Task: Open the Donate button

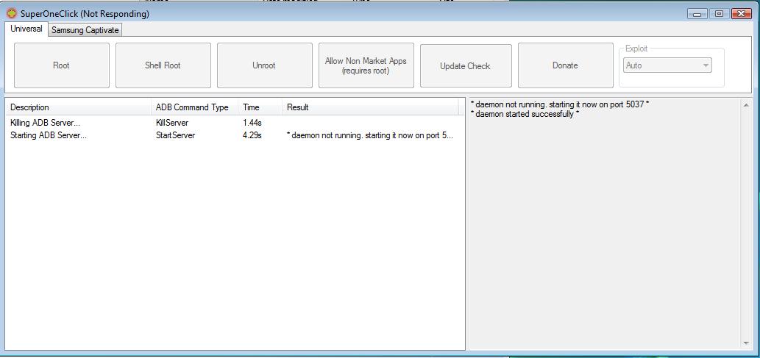Action: click(565, 65)
